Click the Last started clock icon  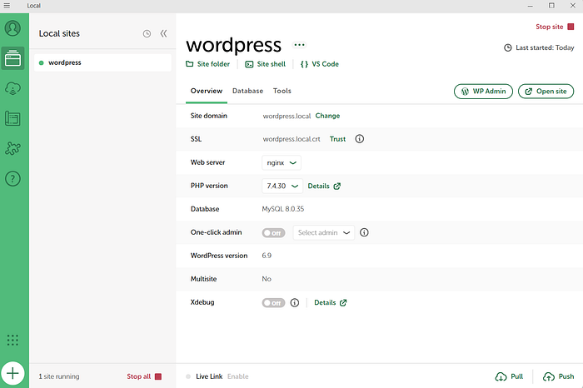508,47
